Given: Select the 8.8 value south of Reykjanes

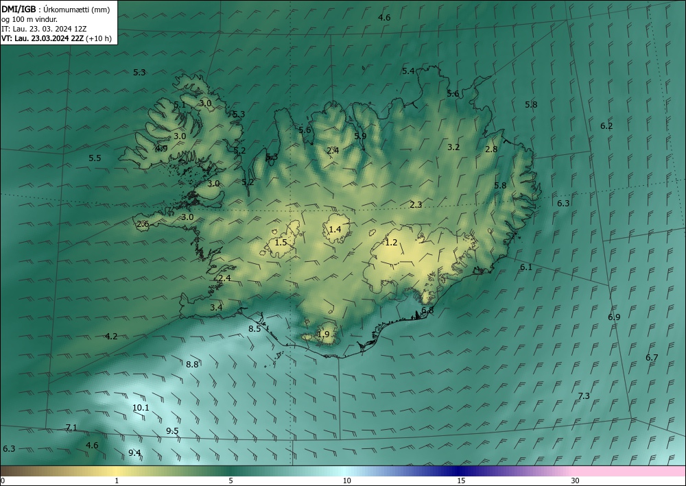Looking at the screenshot, I should click(x=192, y=364).
